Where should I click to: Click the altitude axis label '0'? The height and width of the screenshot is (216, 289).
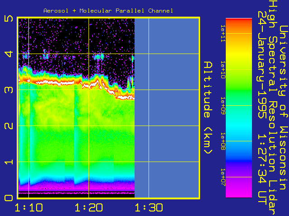(9, 198)
